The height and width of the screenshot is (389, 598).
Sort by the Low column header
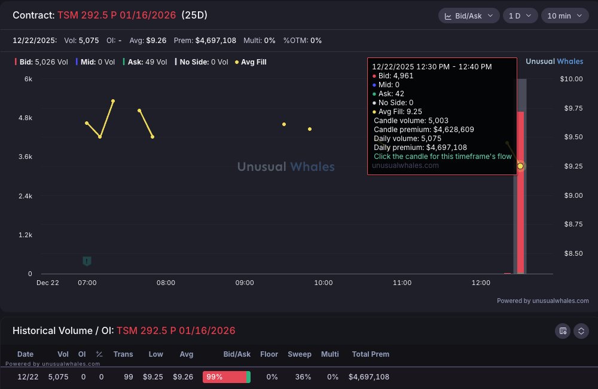pos(155,354)
